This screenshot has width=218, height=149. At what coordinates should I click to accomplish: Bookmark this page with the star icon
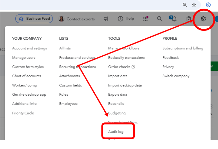(194, 5)
